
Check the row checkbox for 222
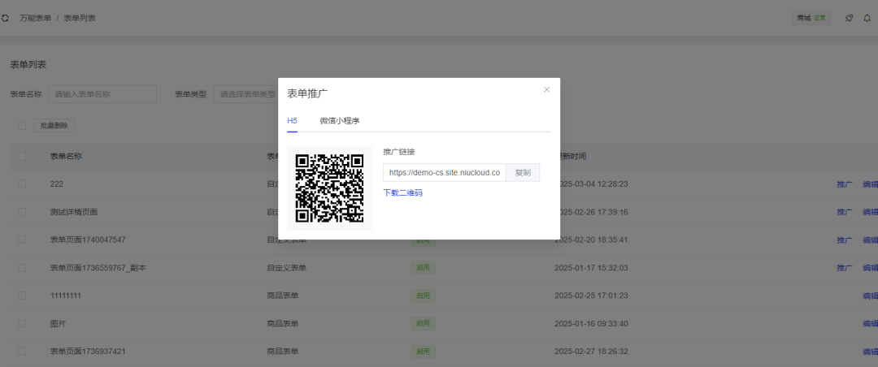[x=22, y=184]
